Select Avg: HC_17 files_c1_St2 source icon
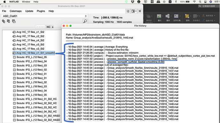The image size is (220, 123). [x=14, y=32]
